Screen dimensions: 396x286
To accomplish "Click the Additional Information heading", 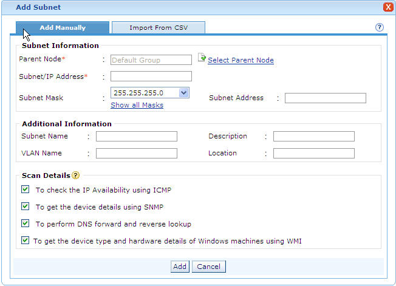I will coord(67,124).
